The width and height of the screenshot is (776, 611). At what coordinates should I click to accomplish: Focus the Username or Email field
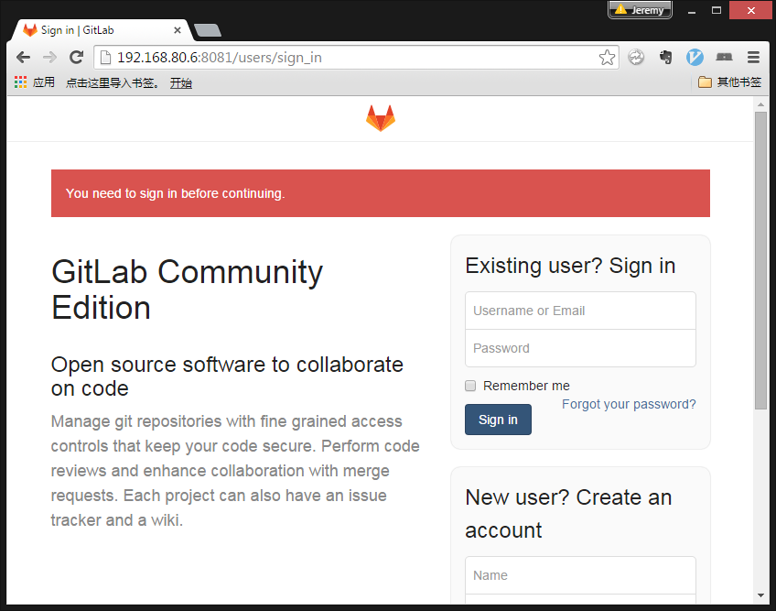point(580,311)
